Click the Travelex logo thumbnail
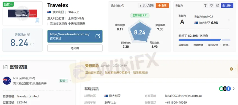This screenshot has width=238, height=105. 22,13
